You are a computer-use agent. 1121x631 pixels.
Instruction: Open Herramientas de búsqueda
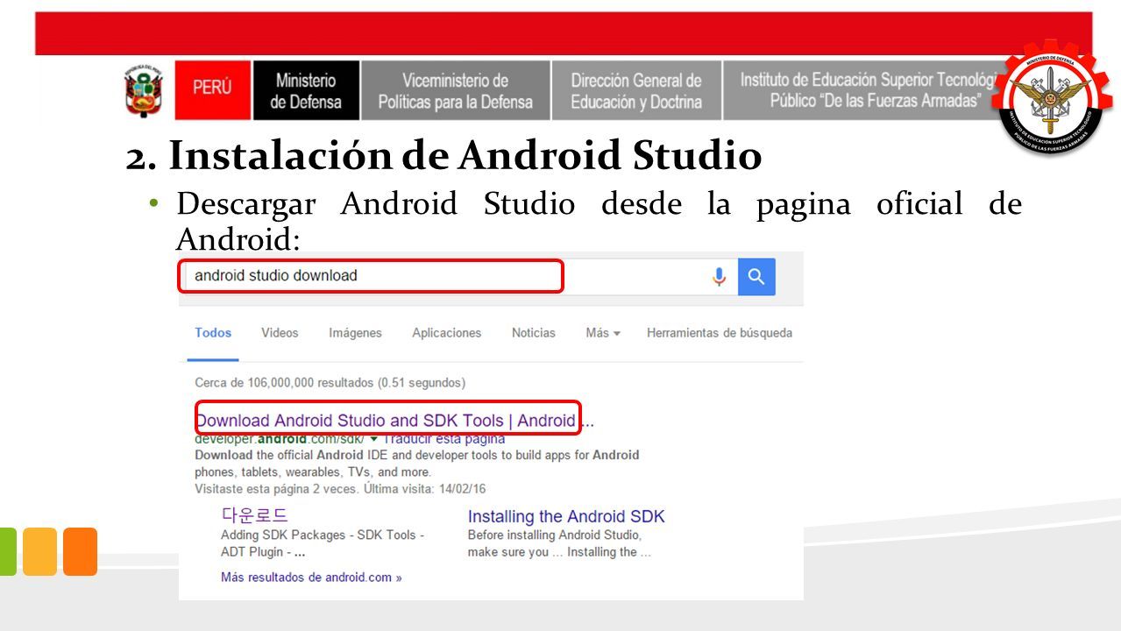click(x=719, y=333)
